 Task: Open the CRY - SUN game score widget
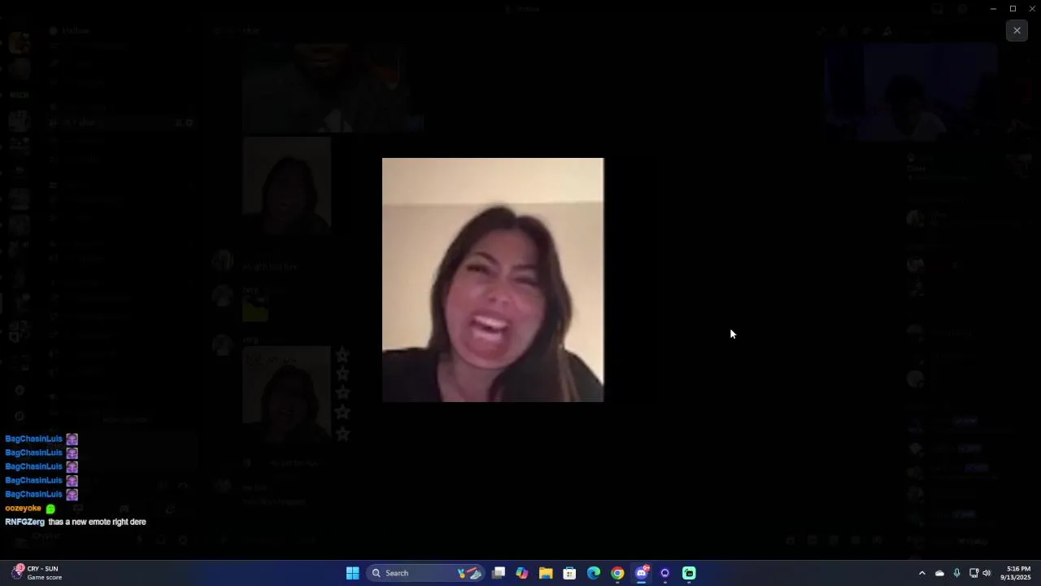(37, 573)
